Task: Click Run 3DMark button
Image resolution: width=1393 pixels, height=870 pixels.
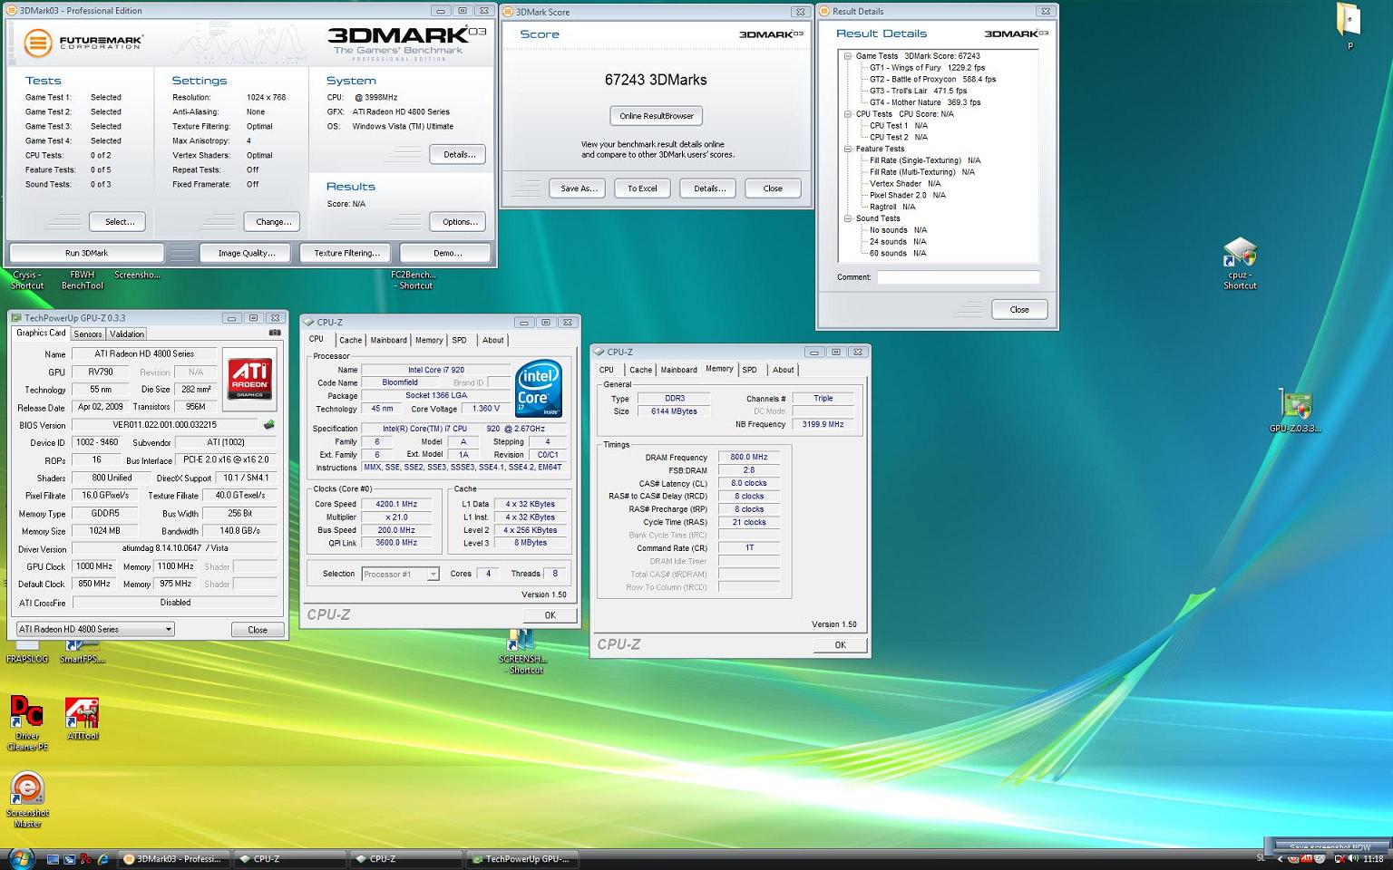Action: click(87, 253)
